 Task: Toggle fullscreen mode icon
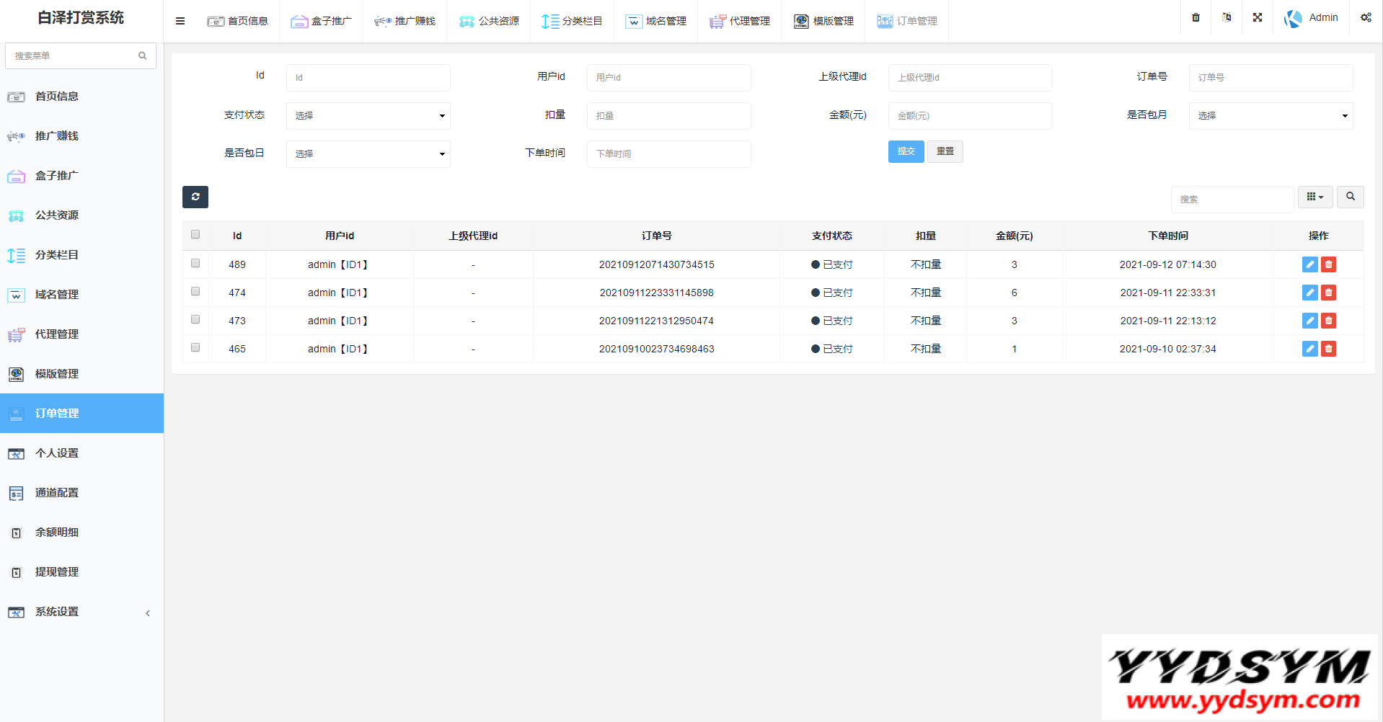click(1258, 17)
